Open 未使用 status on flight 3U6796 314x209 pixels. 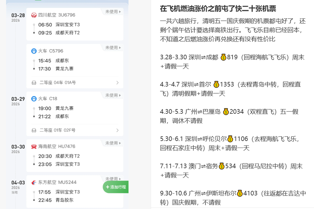tap(113, 12)
